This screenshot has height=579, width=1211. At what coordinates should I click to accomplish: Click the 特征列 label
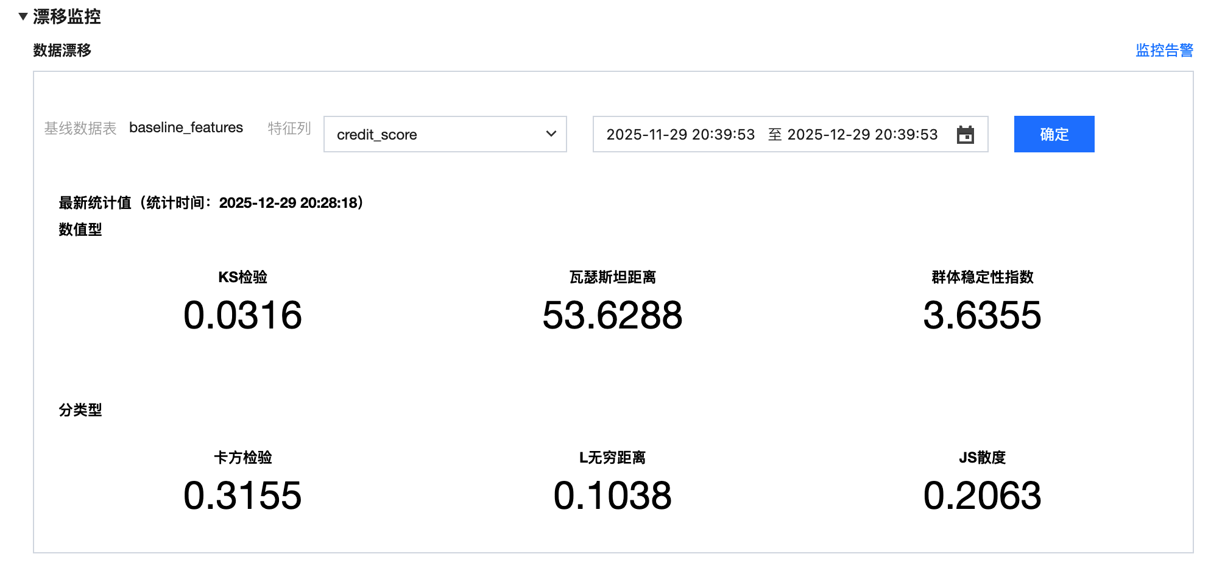pyautogui.click(x=289, y=128)
